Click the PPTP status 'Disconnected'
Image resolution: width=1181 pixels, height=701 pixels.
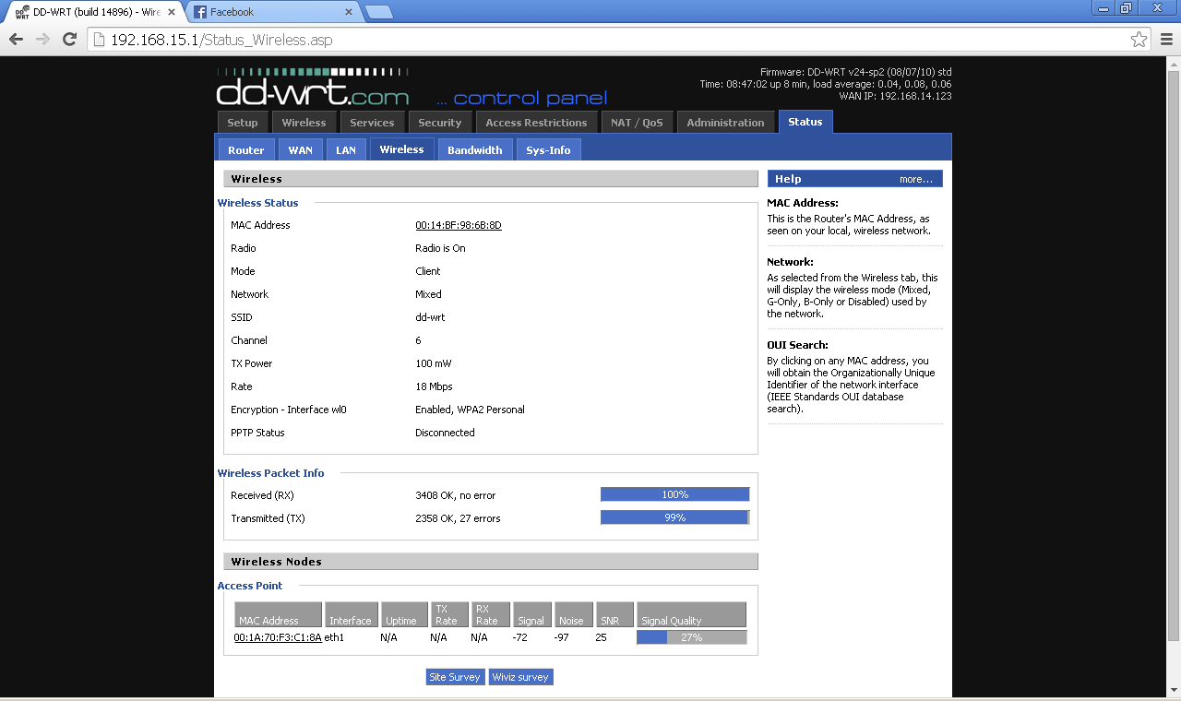coord(445,433)
